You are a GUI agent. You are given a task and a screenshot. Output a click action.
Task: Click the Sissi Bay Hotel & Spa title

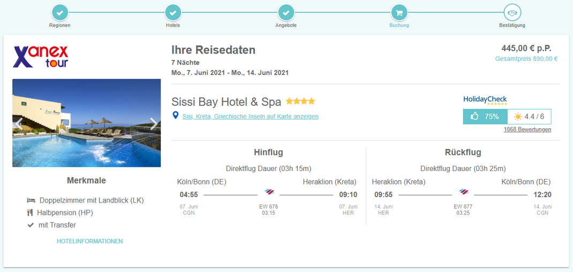point(226,101)
